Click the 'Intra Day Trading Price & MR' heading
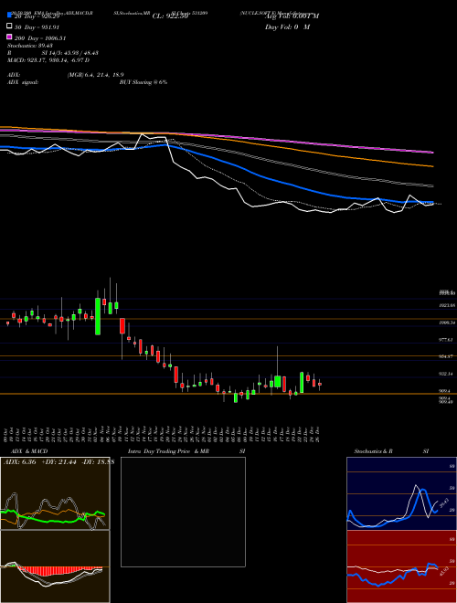The height and width of the screenshot is (603, 457). pyautogui.click(x=168, y=451)
